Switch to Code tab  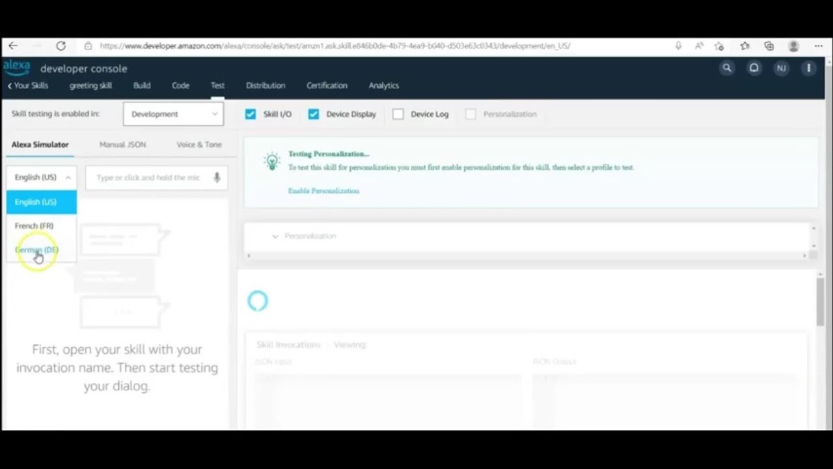[x=181, y=85]
